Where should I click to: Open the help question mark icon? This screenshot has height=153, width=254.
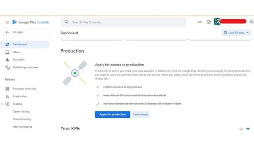[209, 22]
